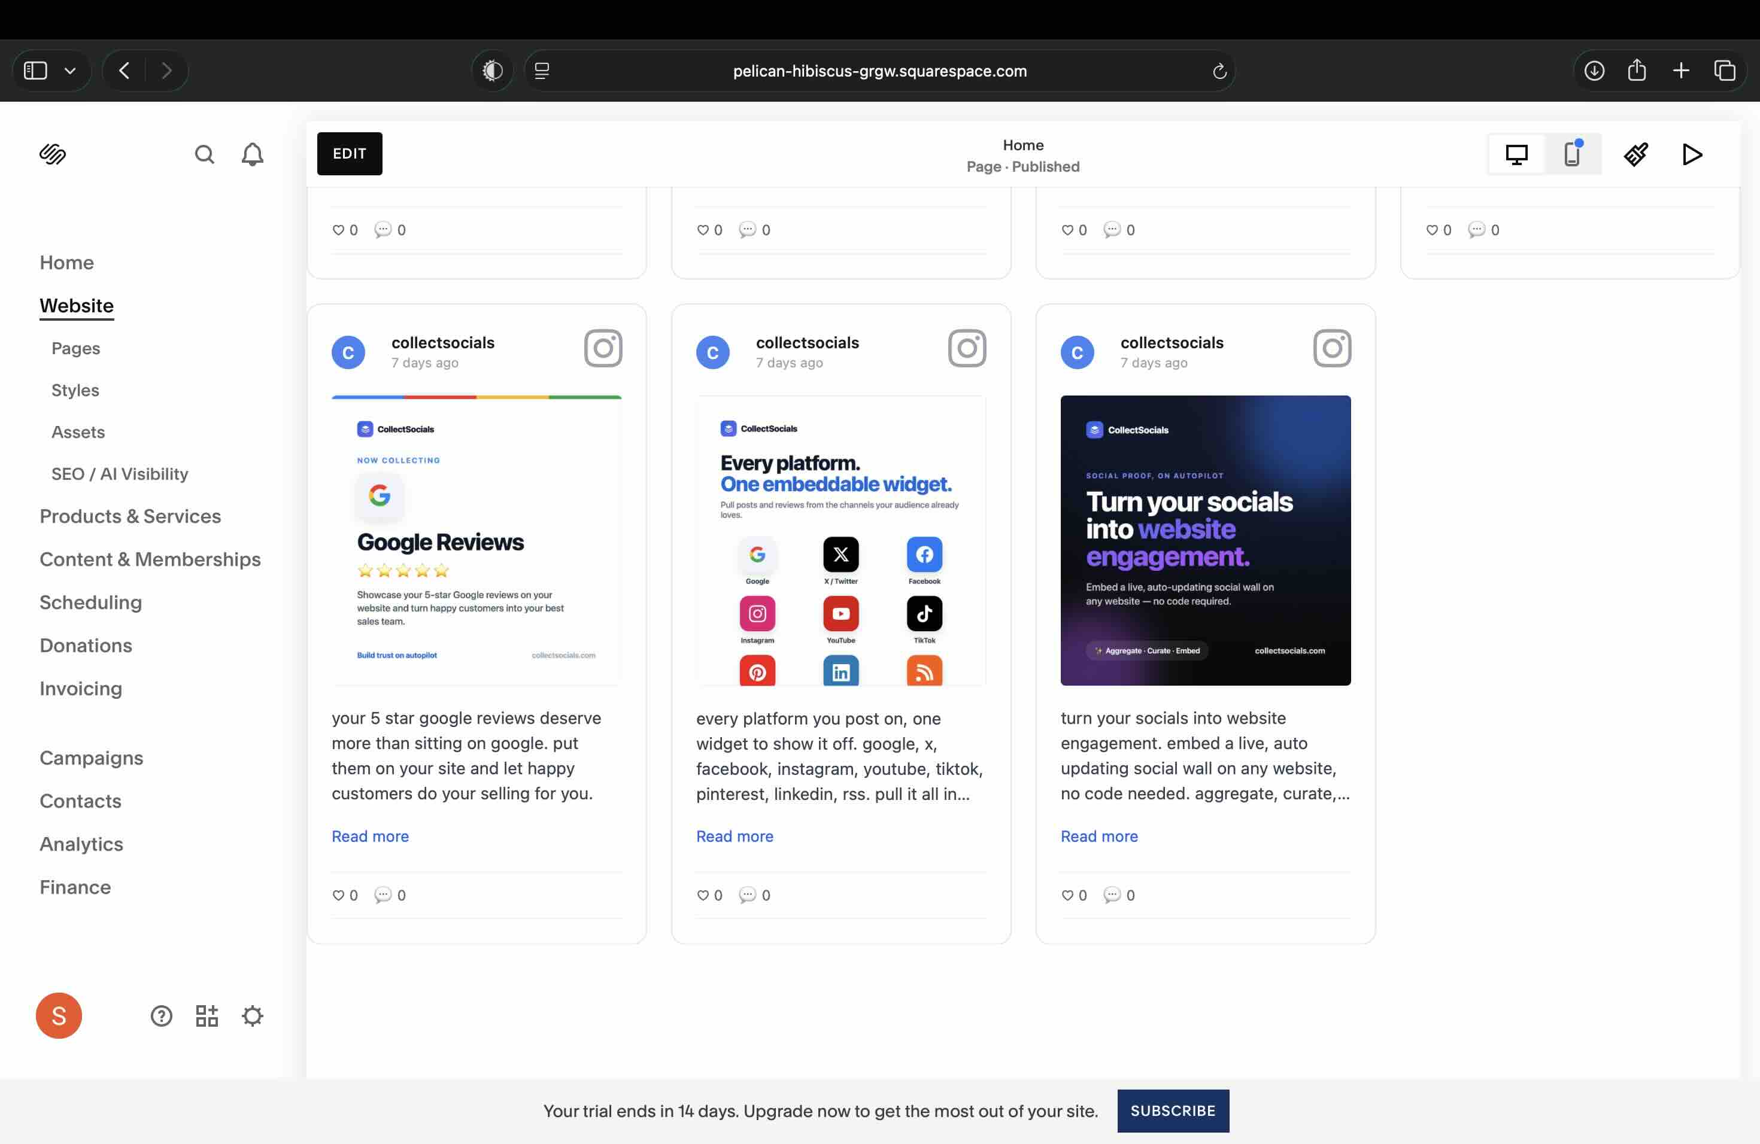This screenshot has width=1760, height=1144.
Task: Open Campaigns in sidebar
Action: [91, 758]
